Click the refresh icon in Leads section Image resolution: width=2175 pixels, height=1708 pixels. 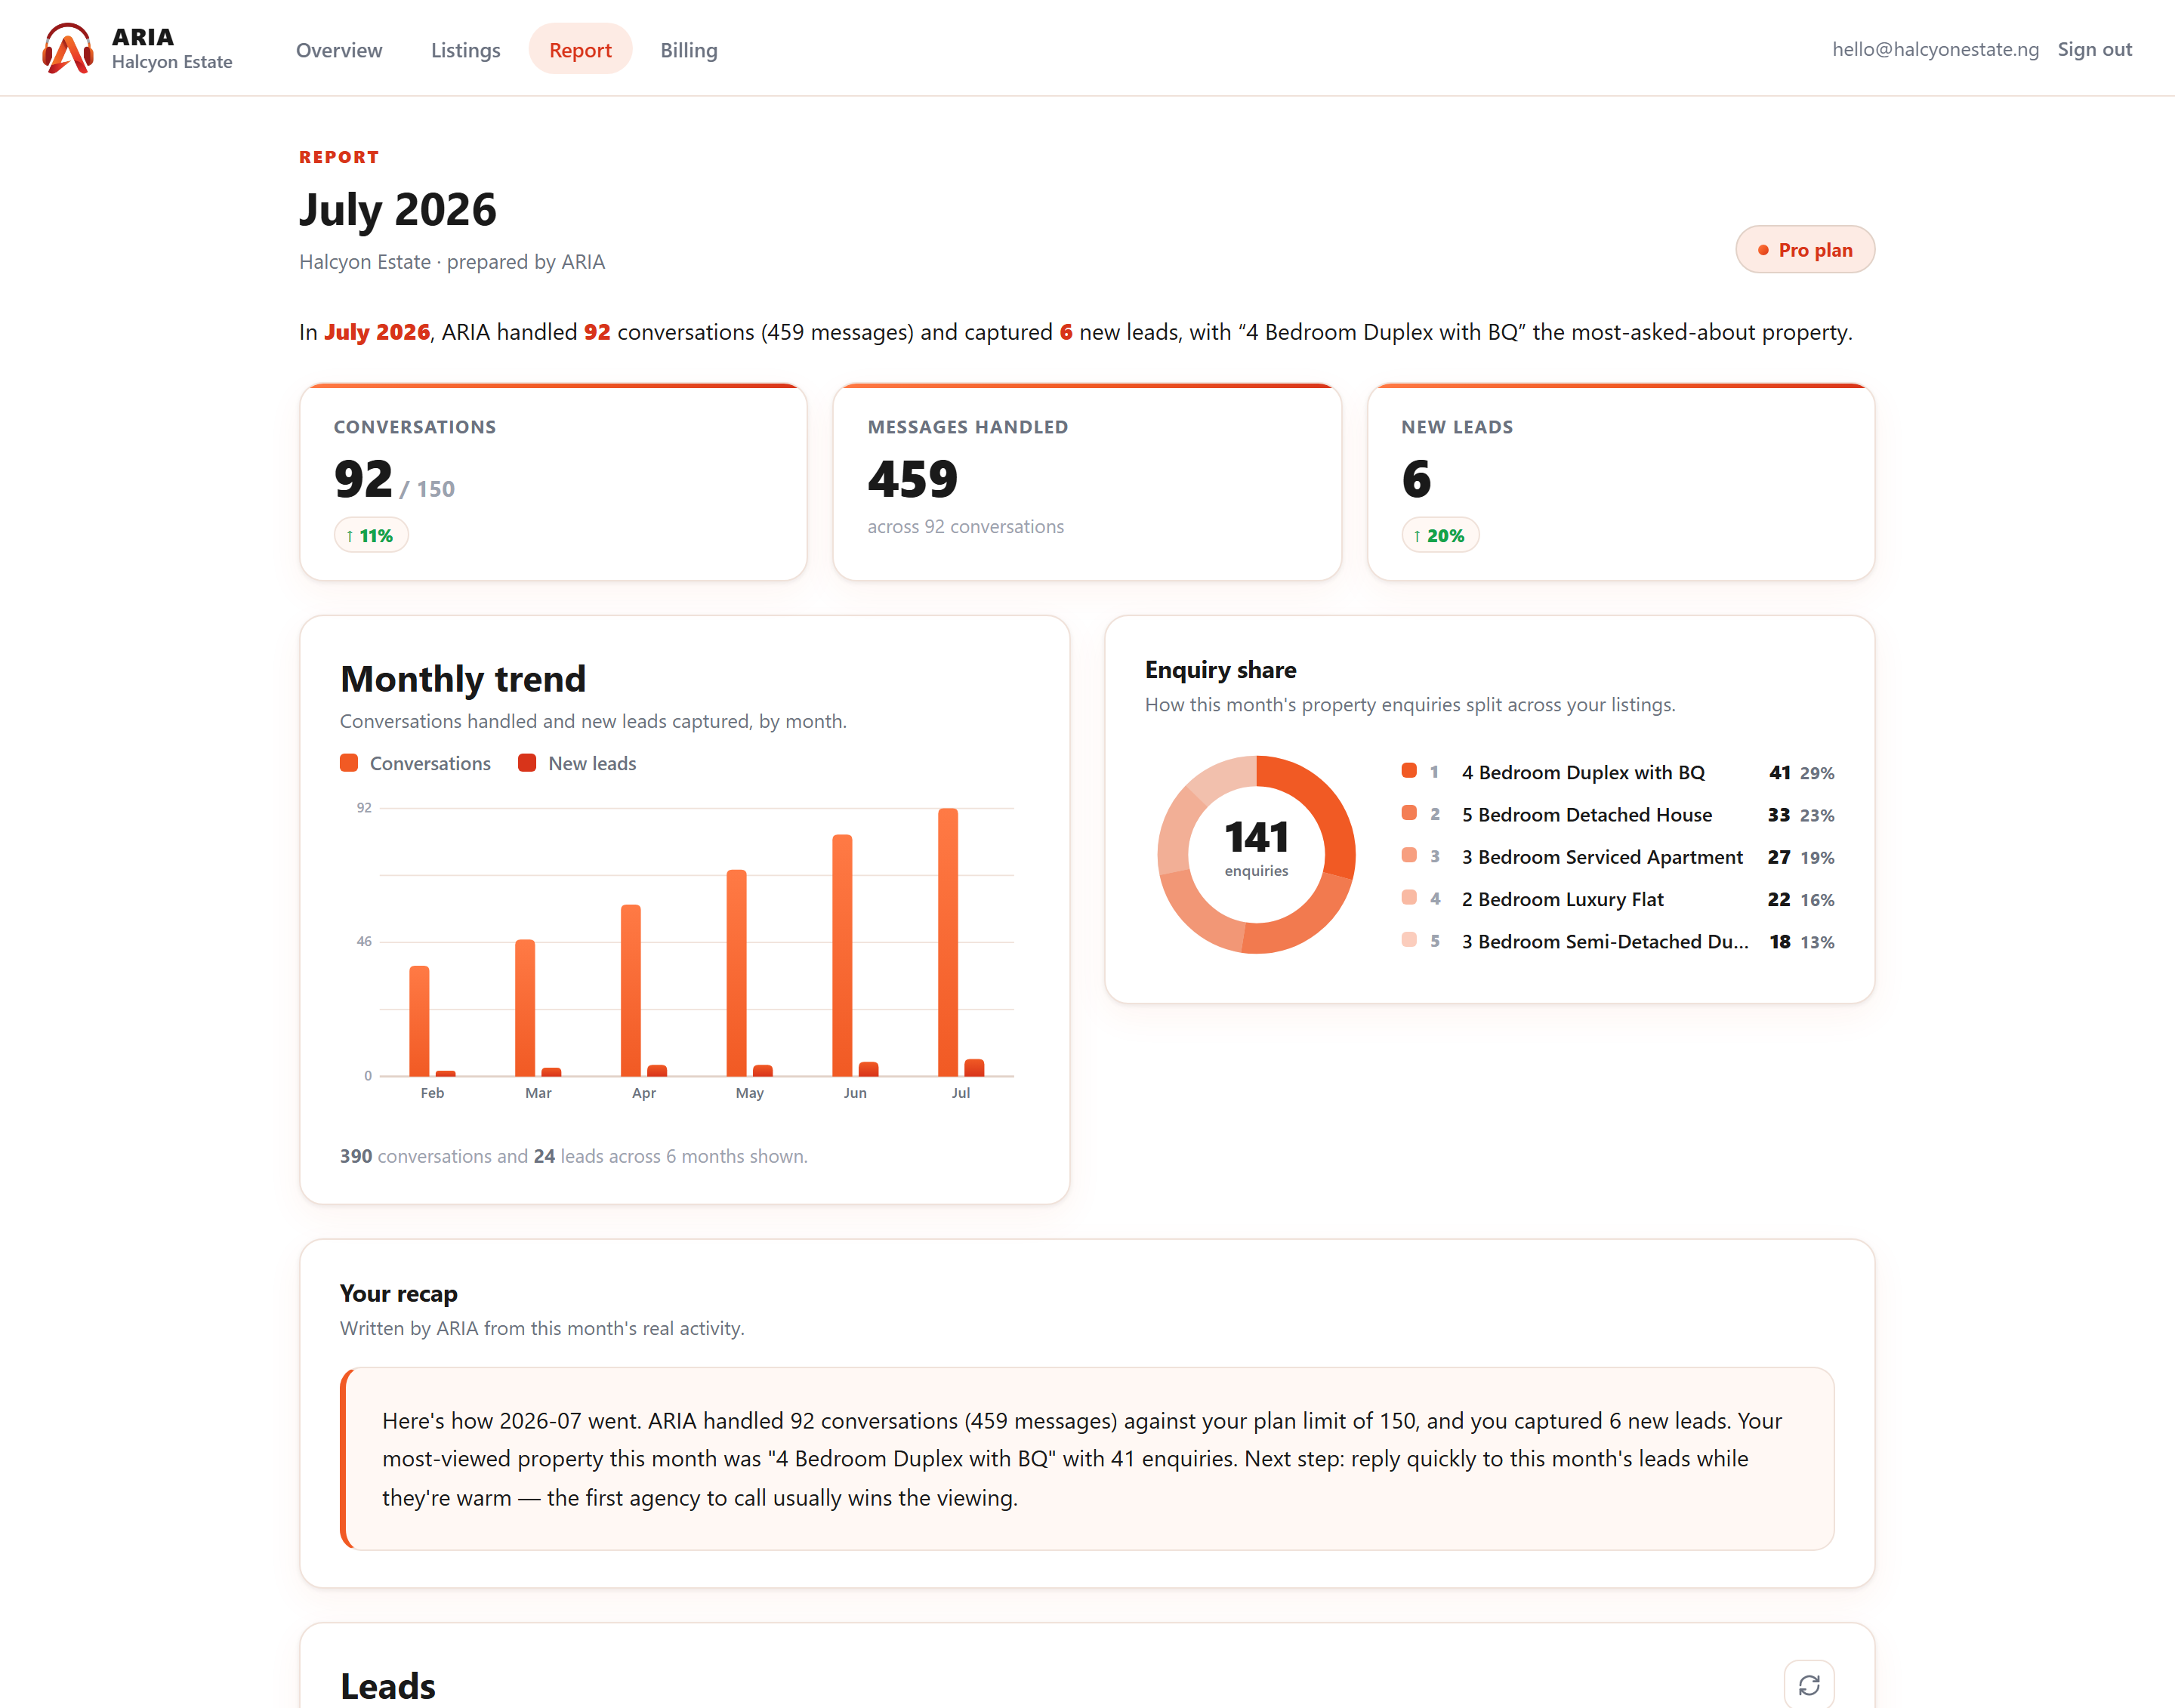click(1809, 1685)
